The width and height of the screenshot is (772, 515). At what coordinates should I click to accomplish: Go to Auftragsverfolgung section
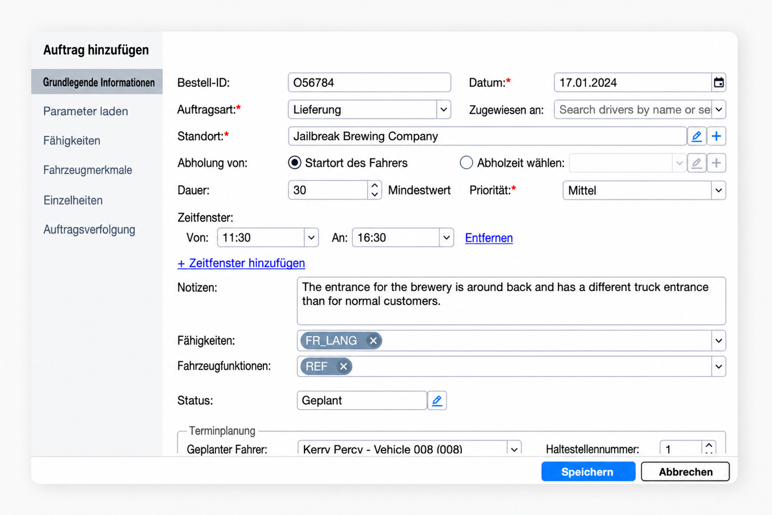tap(89, 229)
